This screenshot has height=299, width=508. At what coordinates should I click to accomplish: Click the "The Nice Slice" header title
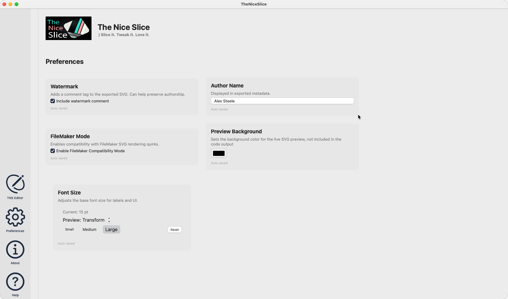click(124, 27)
